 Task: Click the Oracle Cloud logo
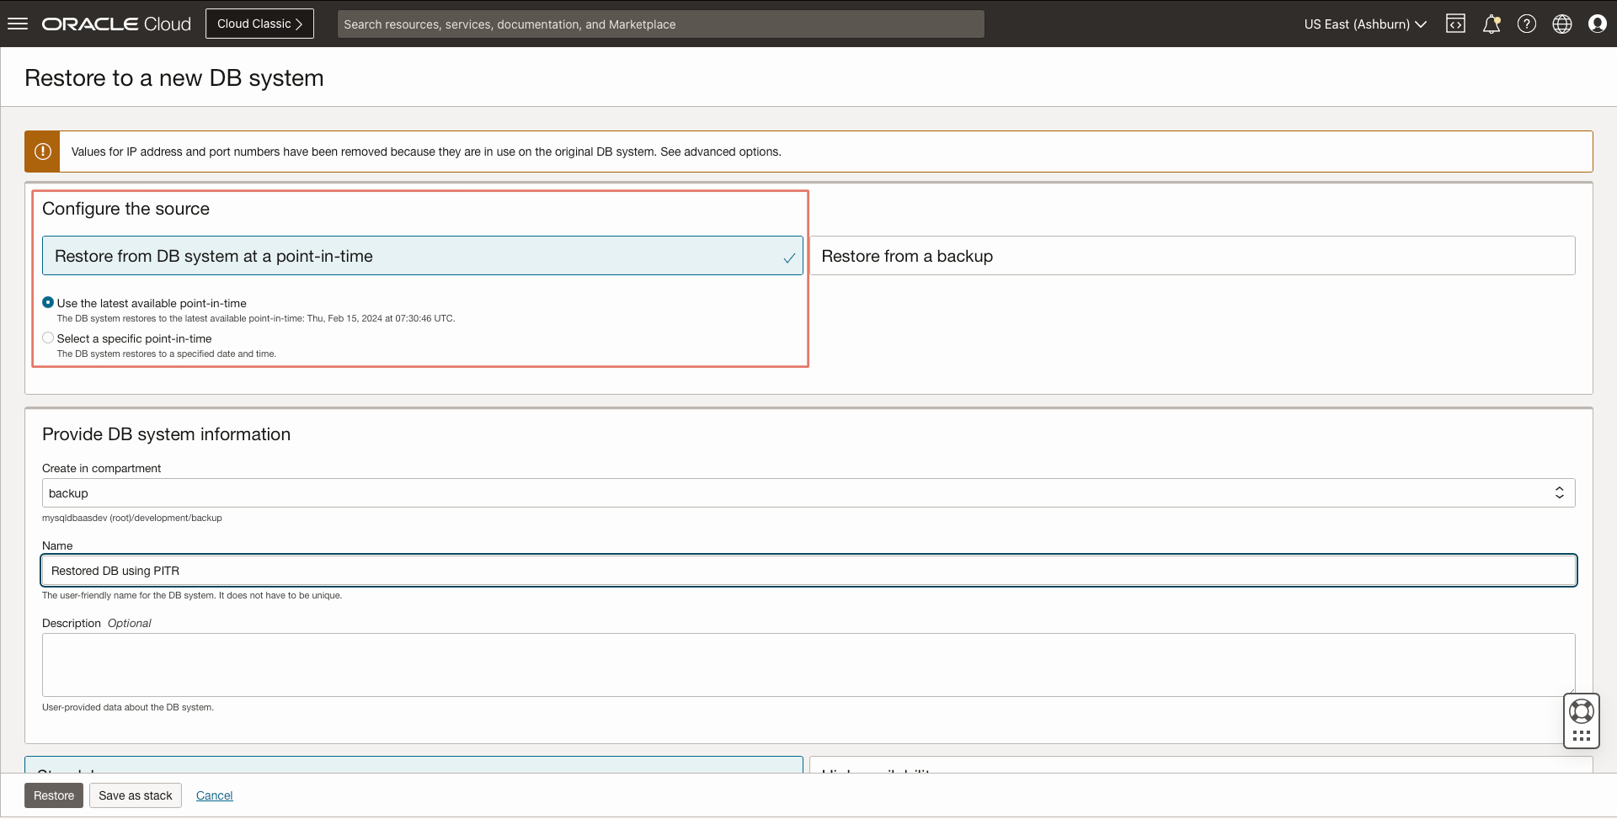click(x=116, y=24)
